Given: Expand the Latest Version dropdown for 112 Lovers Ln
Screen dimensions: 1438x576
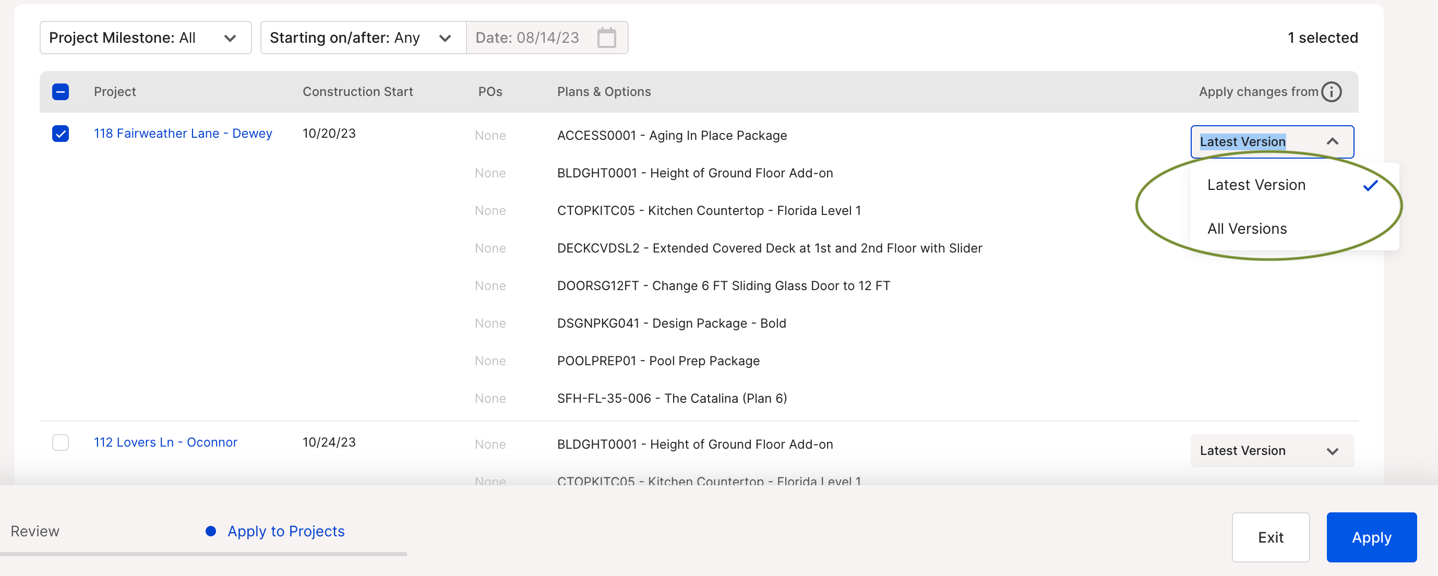Looking at the screenshot, I should [x=1272, y=450].
